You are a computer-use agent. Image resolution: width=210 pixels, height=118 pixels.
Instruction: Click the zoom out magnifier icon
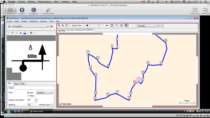pyautogui.click(x=63, y=25)
